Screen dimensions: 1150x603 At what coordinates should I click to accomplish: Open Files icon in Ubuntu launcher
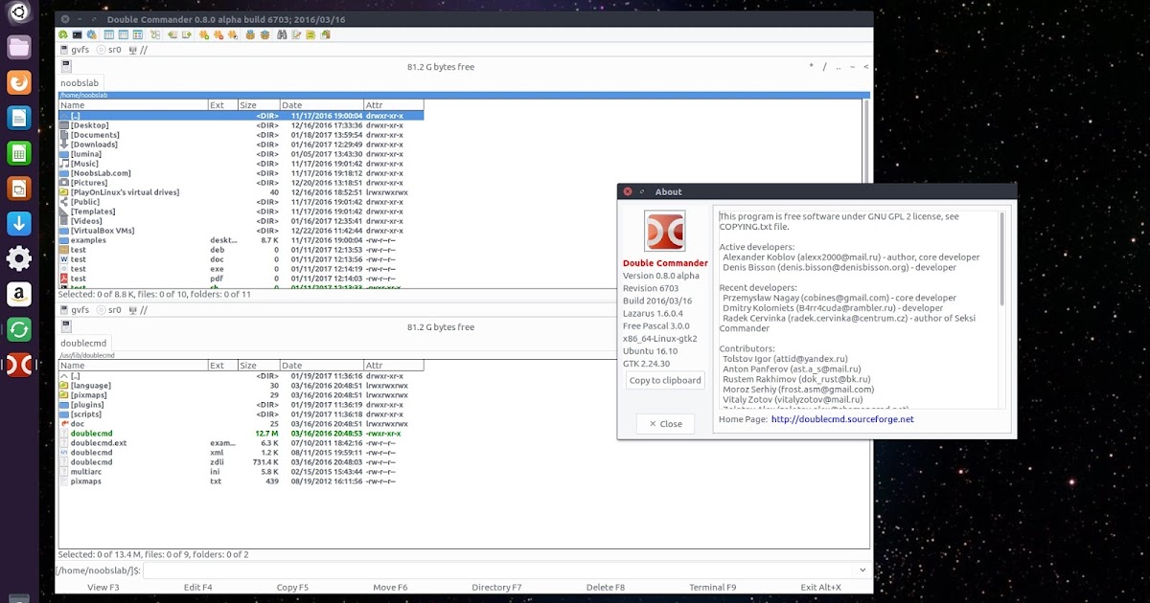(x=19, y=47)
